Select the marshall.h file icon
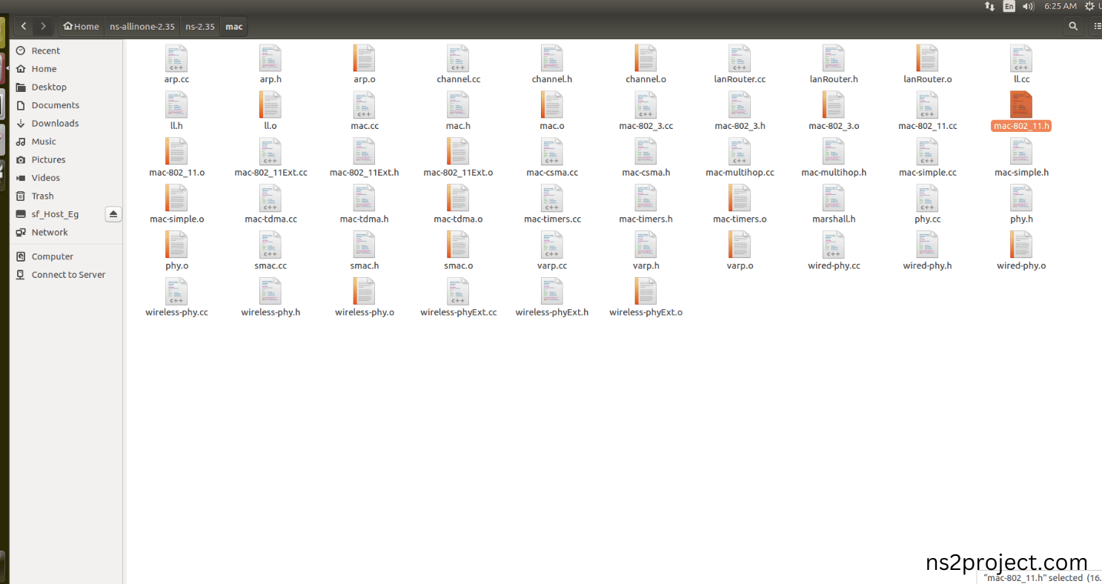Screen dimensions: 1102x584 tap(834, 198)
